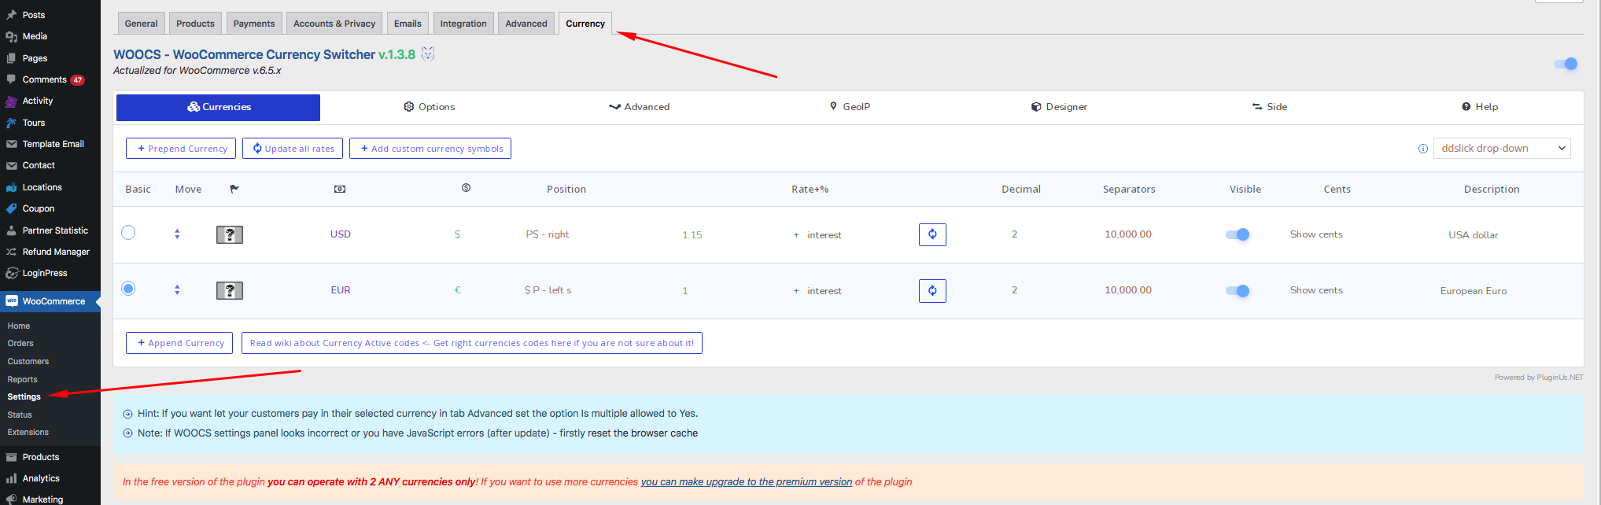Select EUR as the basic currency

click(128, 289)
